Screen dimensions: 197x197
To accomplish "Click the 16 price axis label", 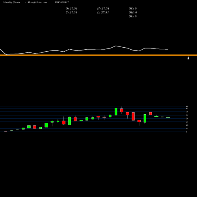I will click(x=187, y=125).
